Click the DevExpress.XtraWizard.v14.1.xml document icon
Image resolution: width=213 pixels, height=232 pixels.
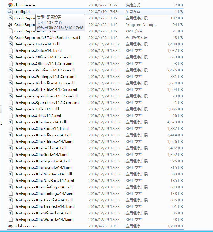coord(10,220)
